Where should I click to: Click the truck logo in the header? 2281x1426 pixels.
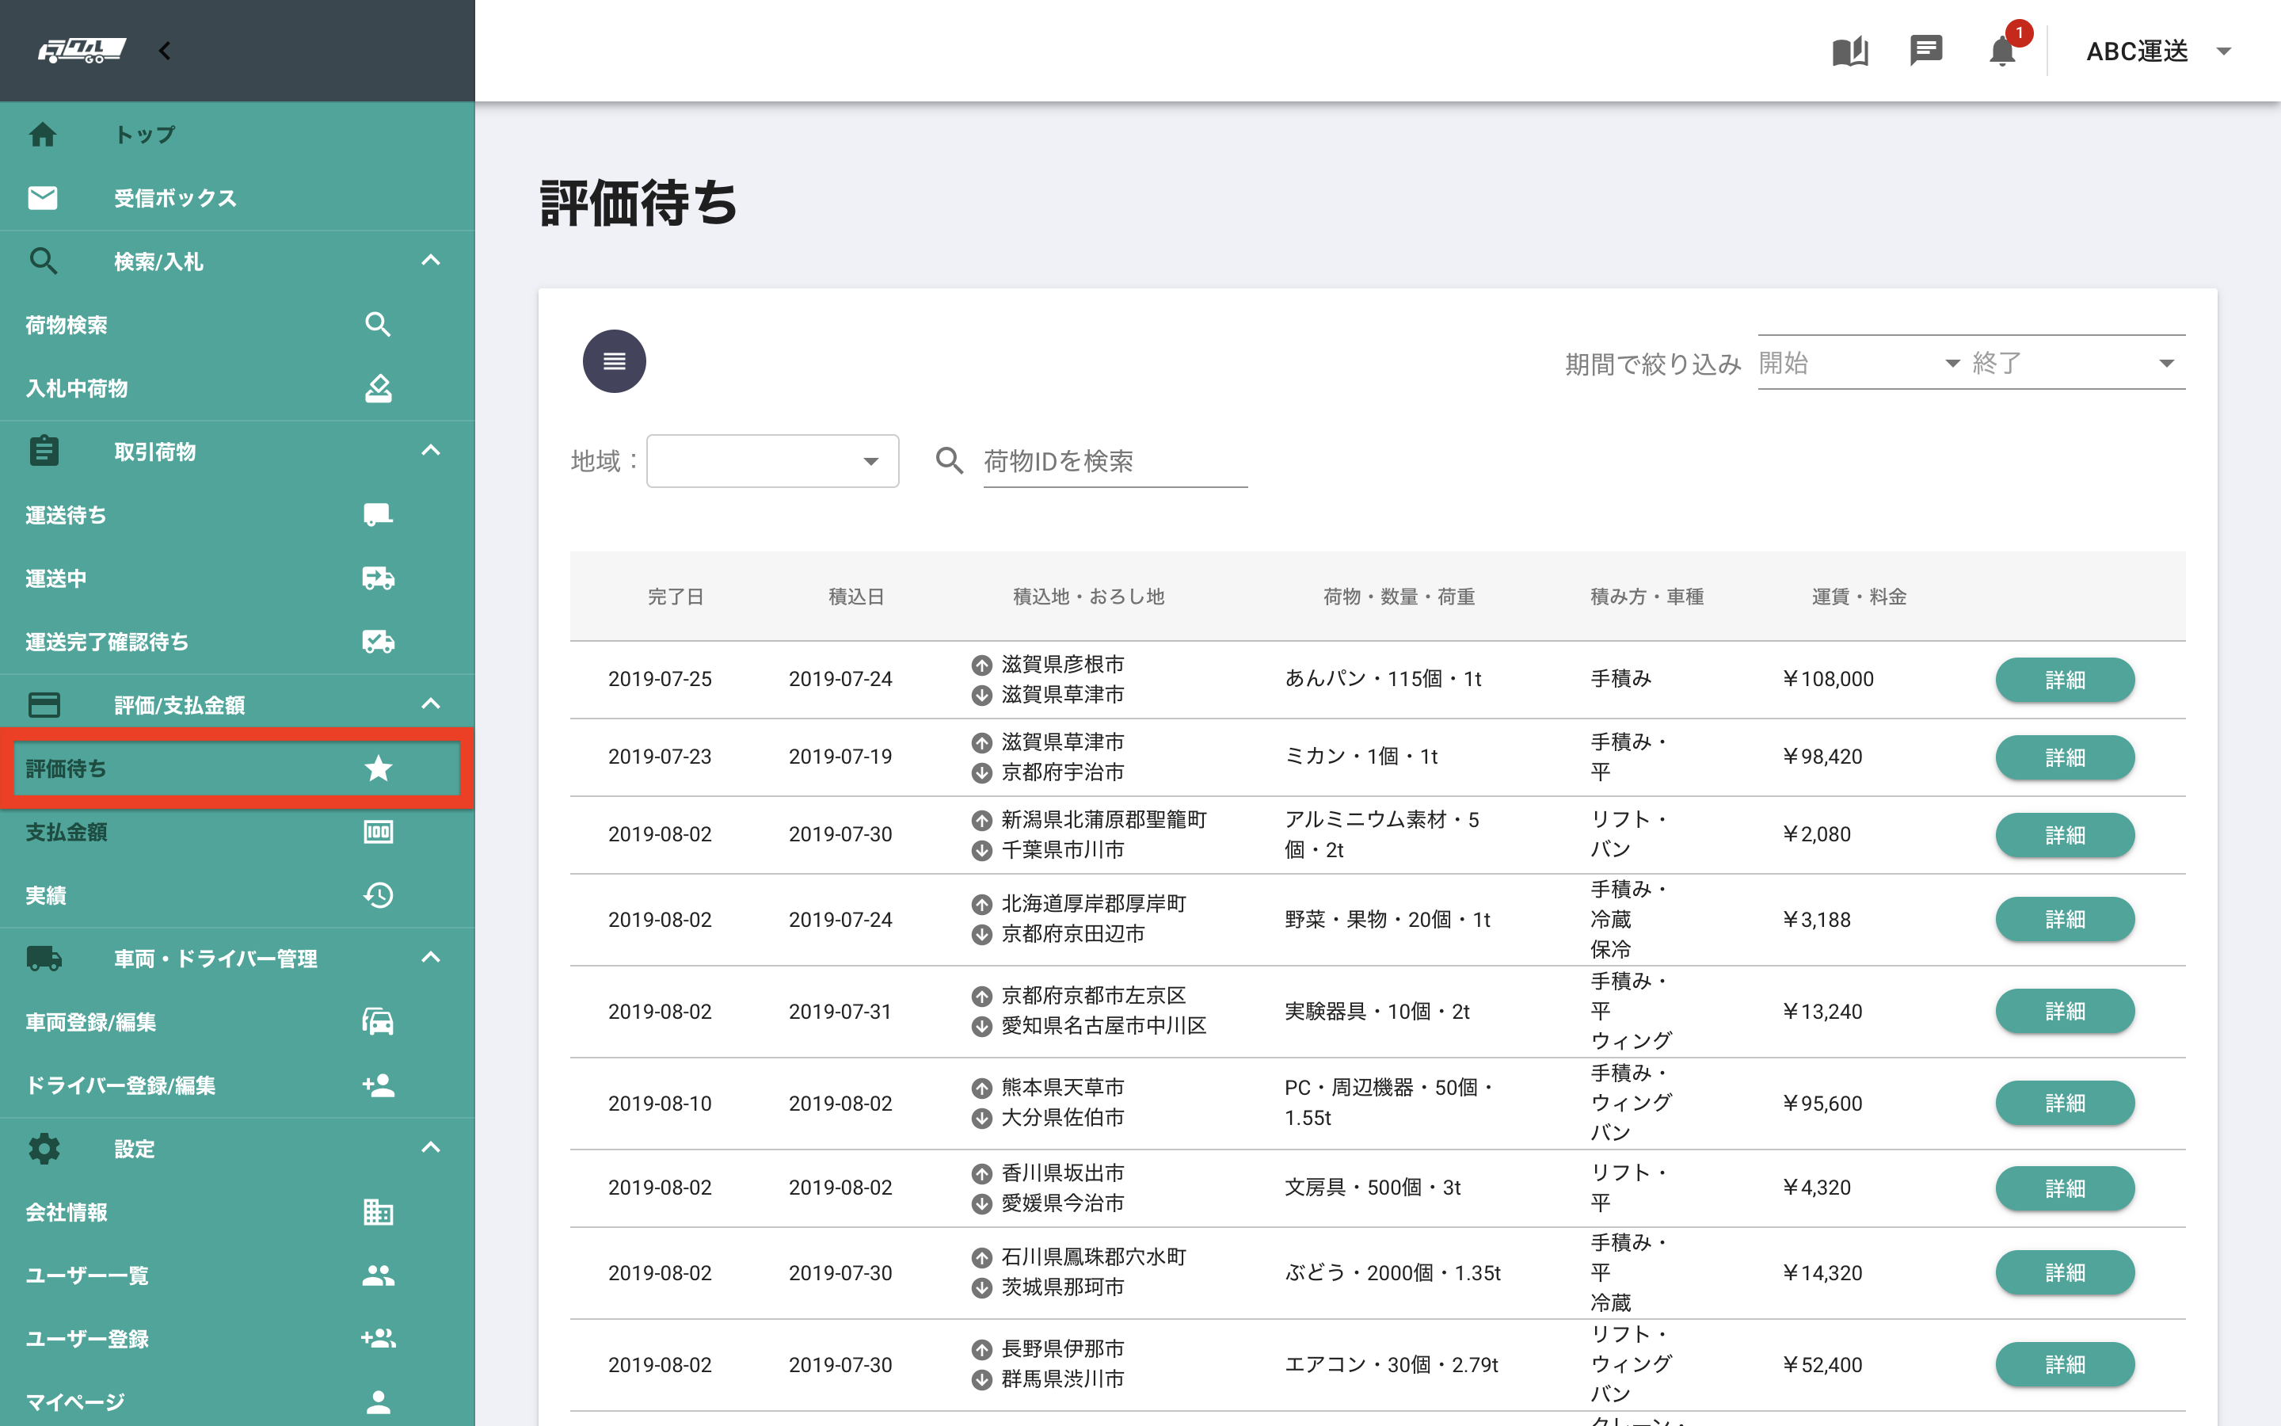[82, 50]
